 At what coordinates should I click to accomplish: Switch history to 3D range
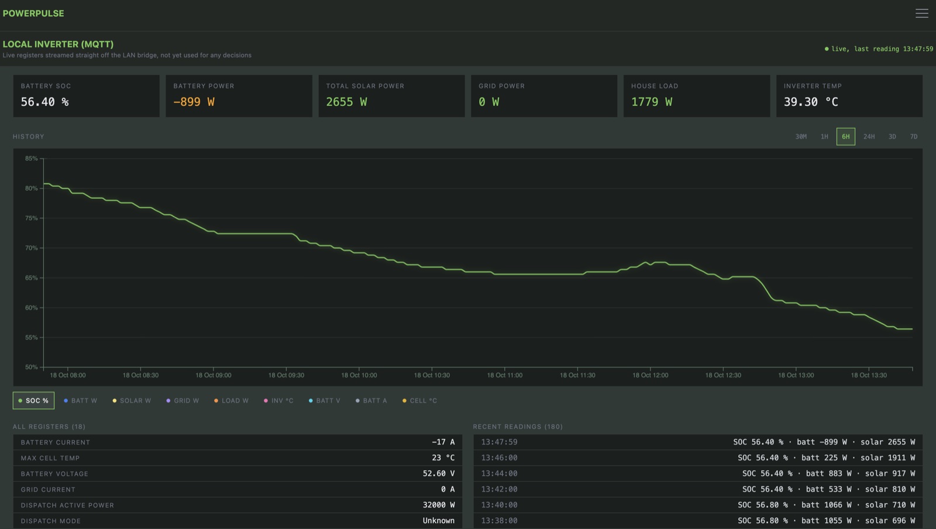coord(892,136)
